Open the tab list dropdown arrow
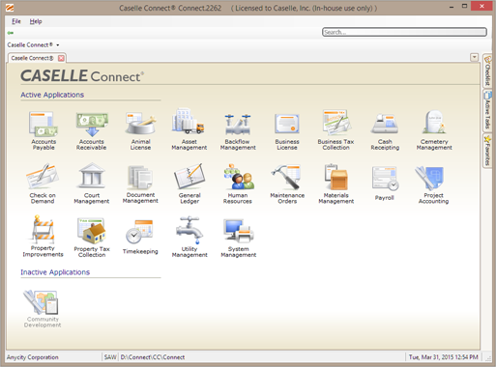Image resolution: width=496 pixels, height=367 pixels. [x=474, y=57]
